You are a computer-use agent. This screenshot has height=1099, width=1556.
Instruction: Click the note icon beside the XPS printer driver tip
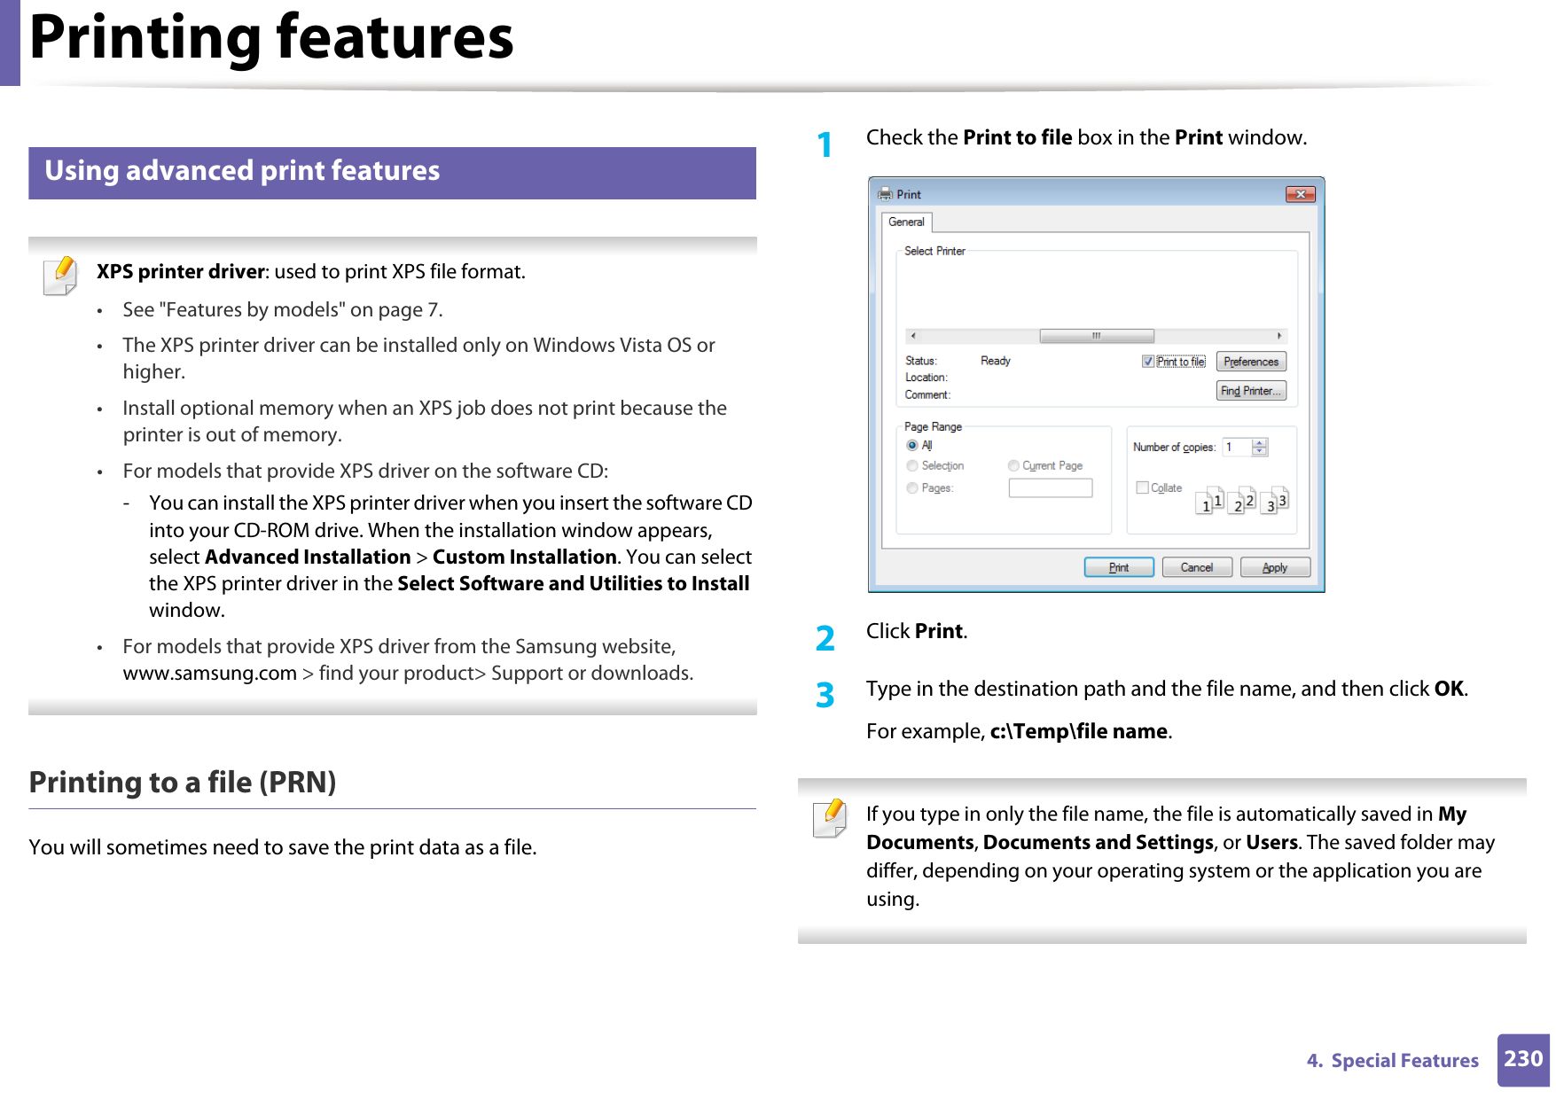click(60, 275)
